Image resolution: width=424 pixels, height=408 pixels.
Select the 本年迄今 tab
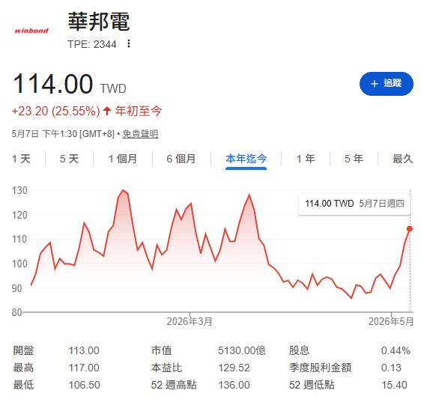point(246,159)
